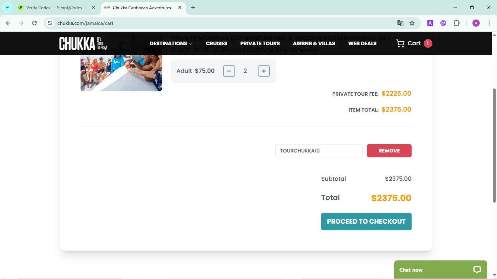The width and height of the screenshot is (497, 279).
Task: Click Proceed to Checkout button
Action: [x=366, y=221]
